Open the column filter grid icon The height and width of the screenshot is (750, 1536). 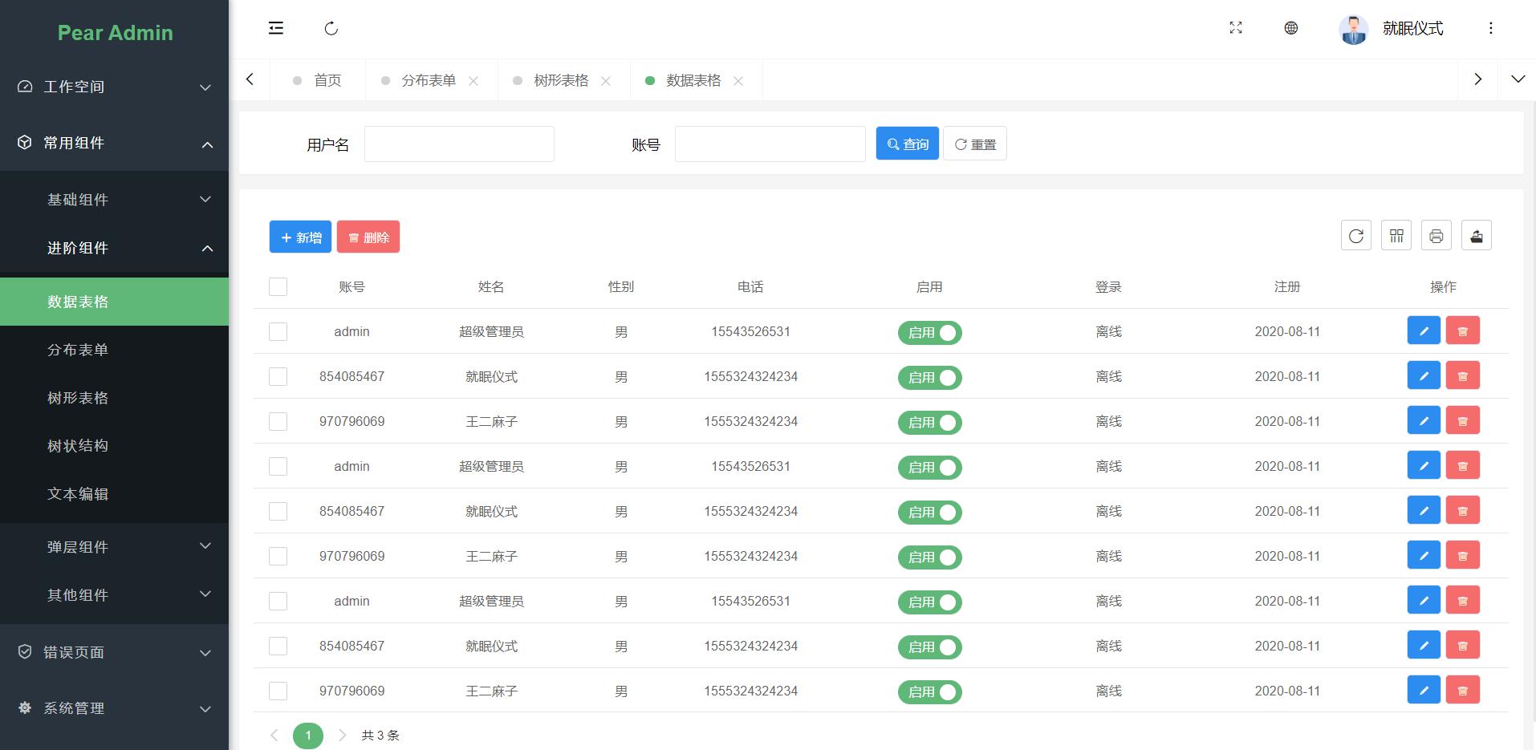(1396, 236)
